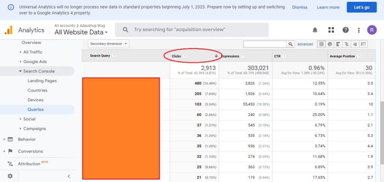The width and height of the screenshot is (384, 182).
Task: Click the table search magnifier button
Action: click(291, 44)
